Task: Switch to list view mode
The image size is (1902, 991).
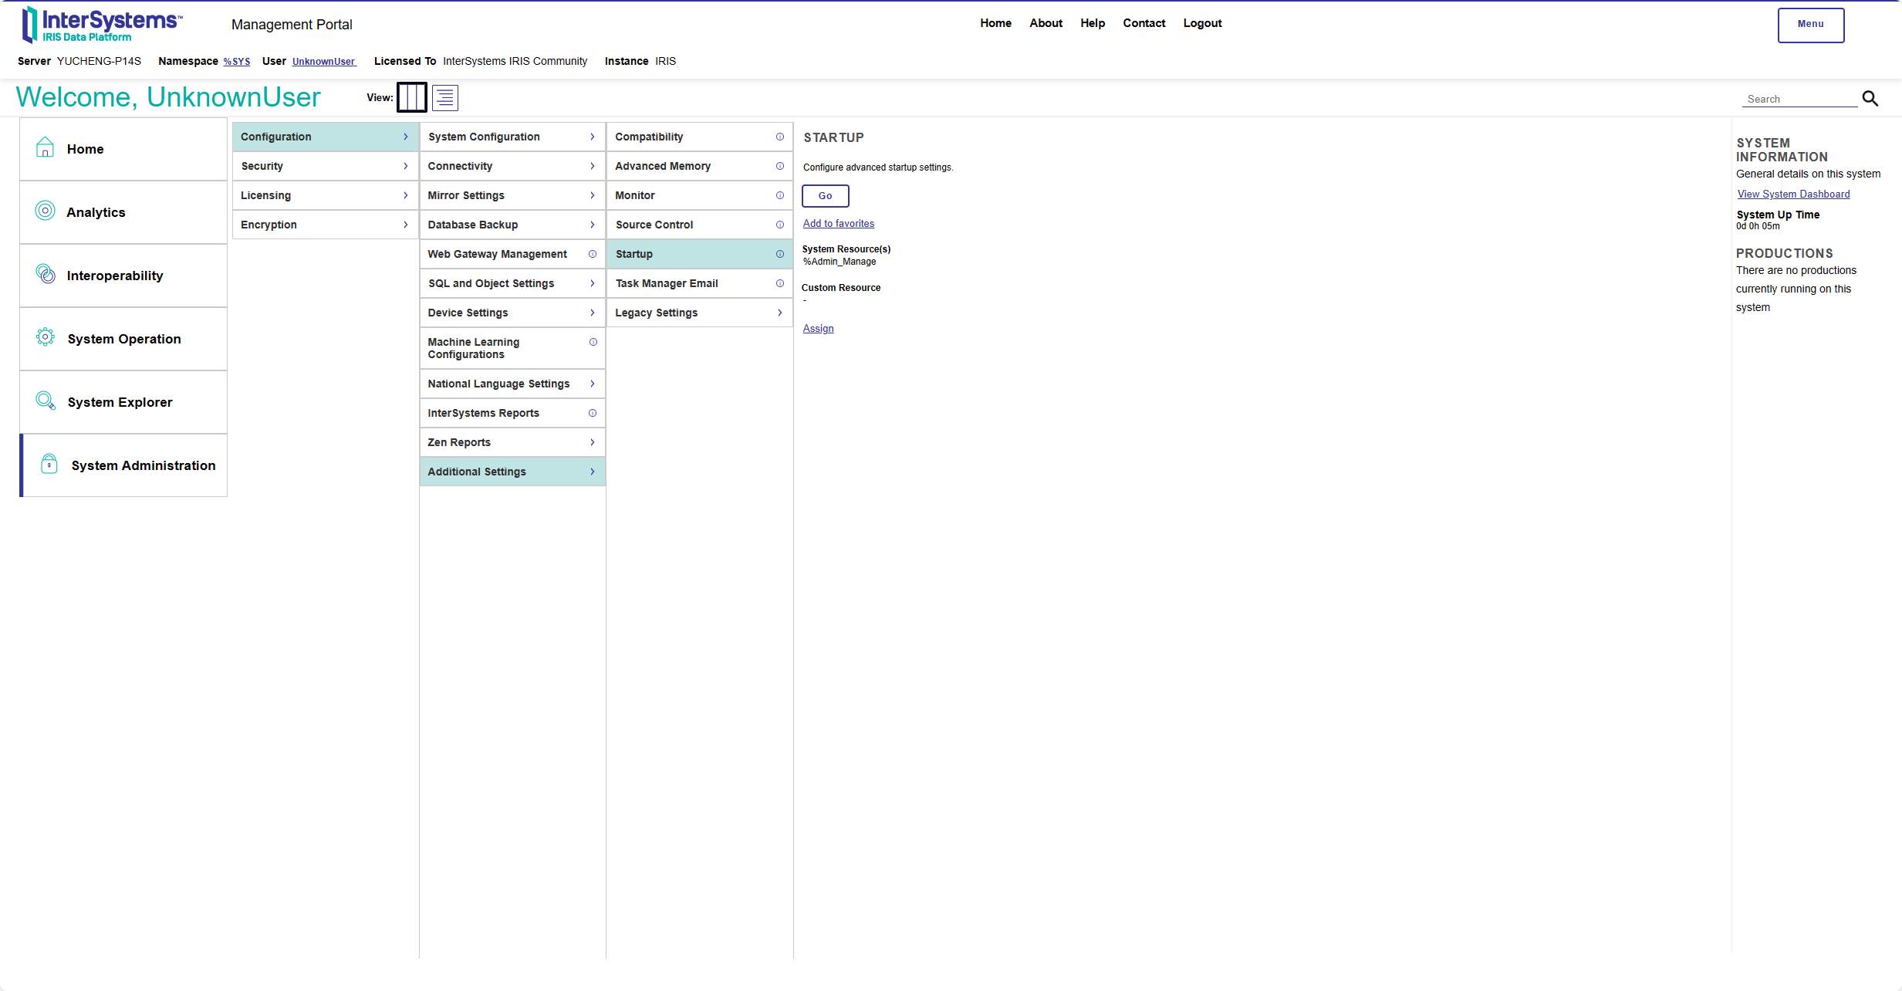Action: click(445, 98)
